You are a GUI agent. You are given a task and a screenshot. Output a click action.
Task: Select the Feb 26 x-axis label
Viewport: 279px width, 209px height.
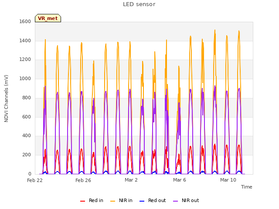click(x=83, y=180)
